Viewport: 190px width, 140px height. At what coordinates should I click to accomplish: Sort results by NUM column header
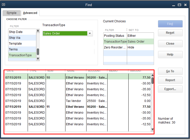click(50, 71)
